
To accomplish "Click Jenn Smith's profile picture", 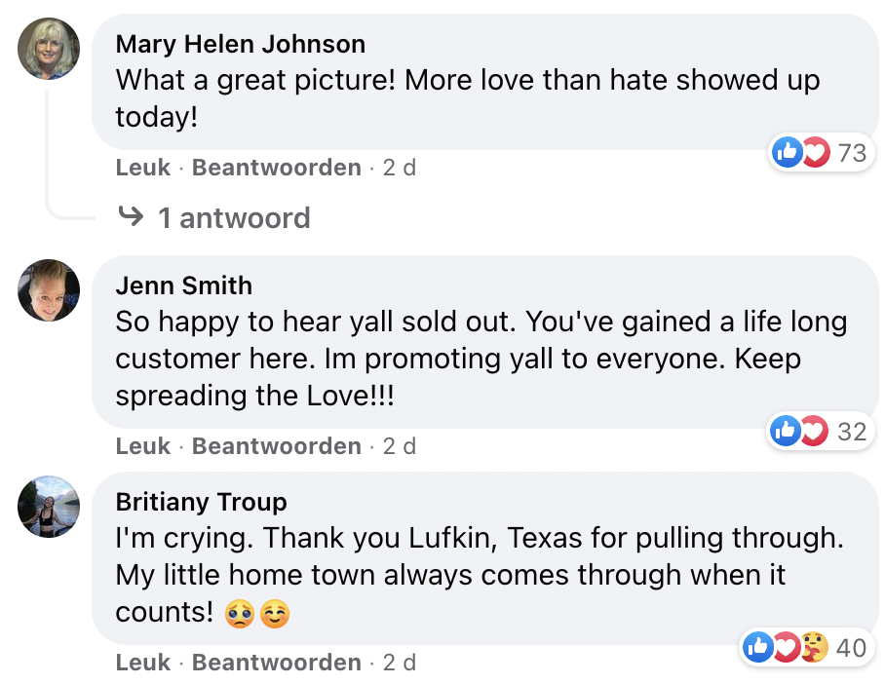I will [x=49, y=289].
